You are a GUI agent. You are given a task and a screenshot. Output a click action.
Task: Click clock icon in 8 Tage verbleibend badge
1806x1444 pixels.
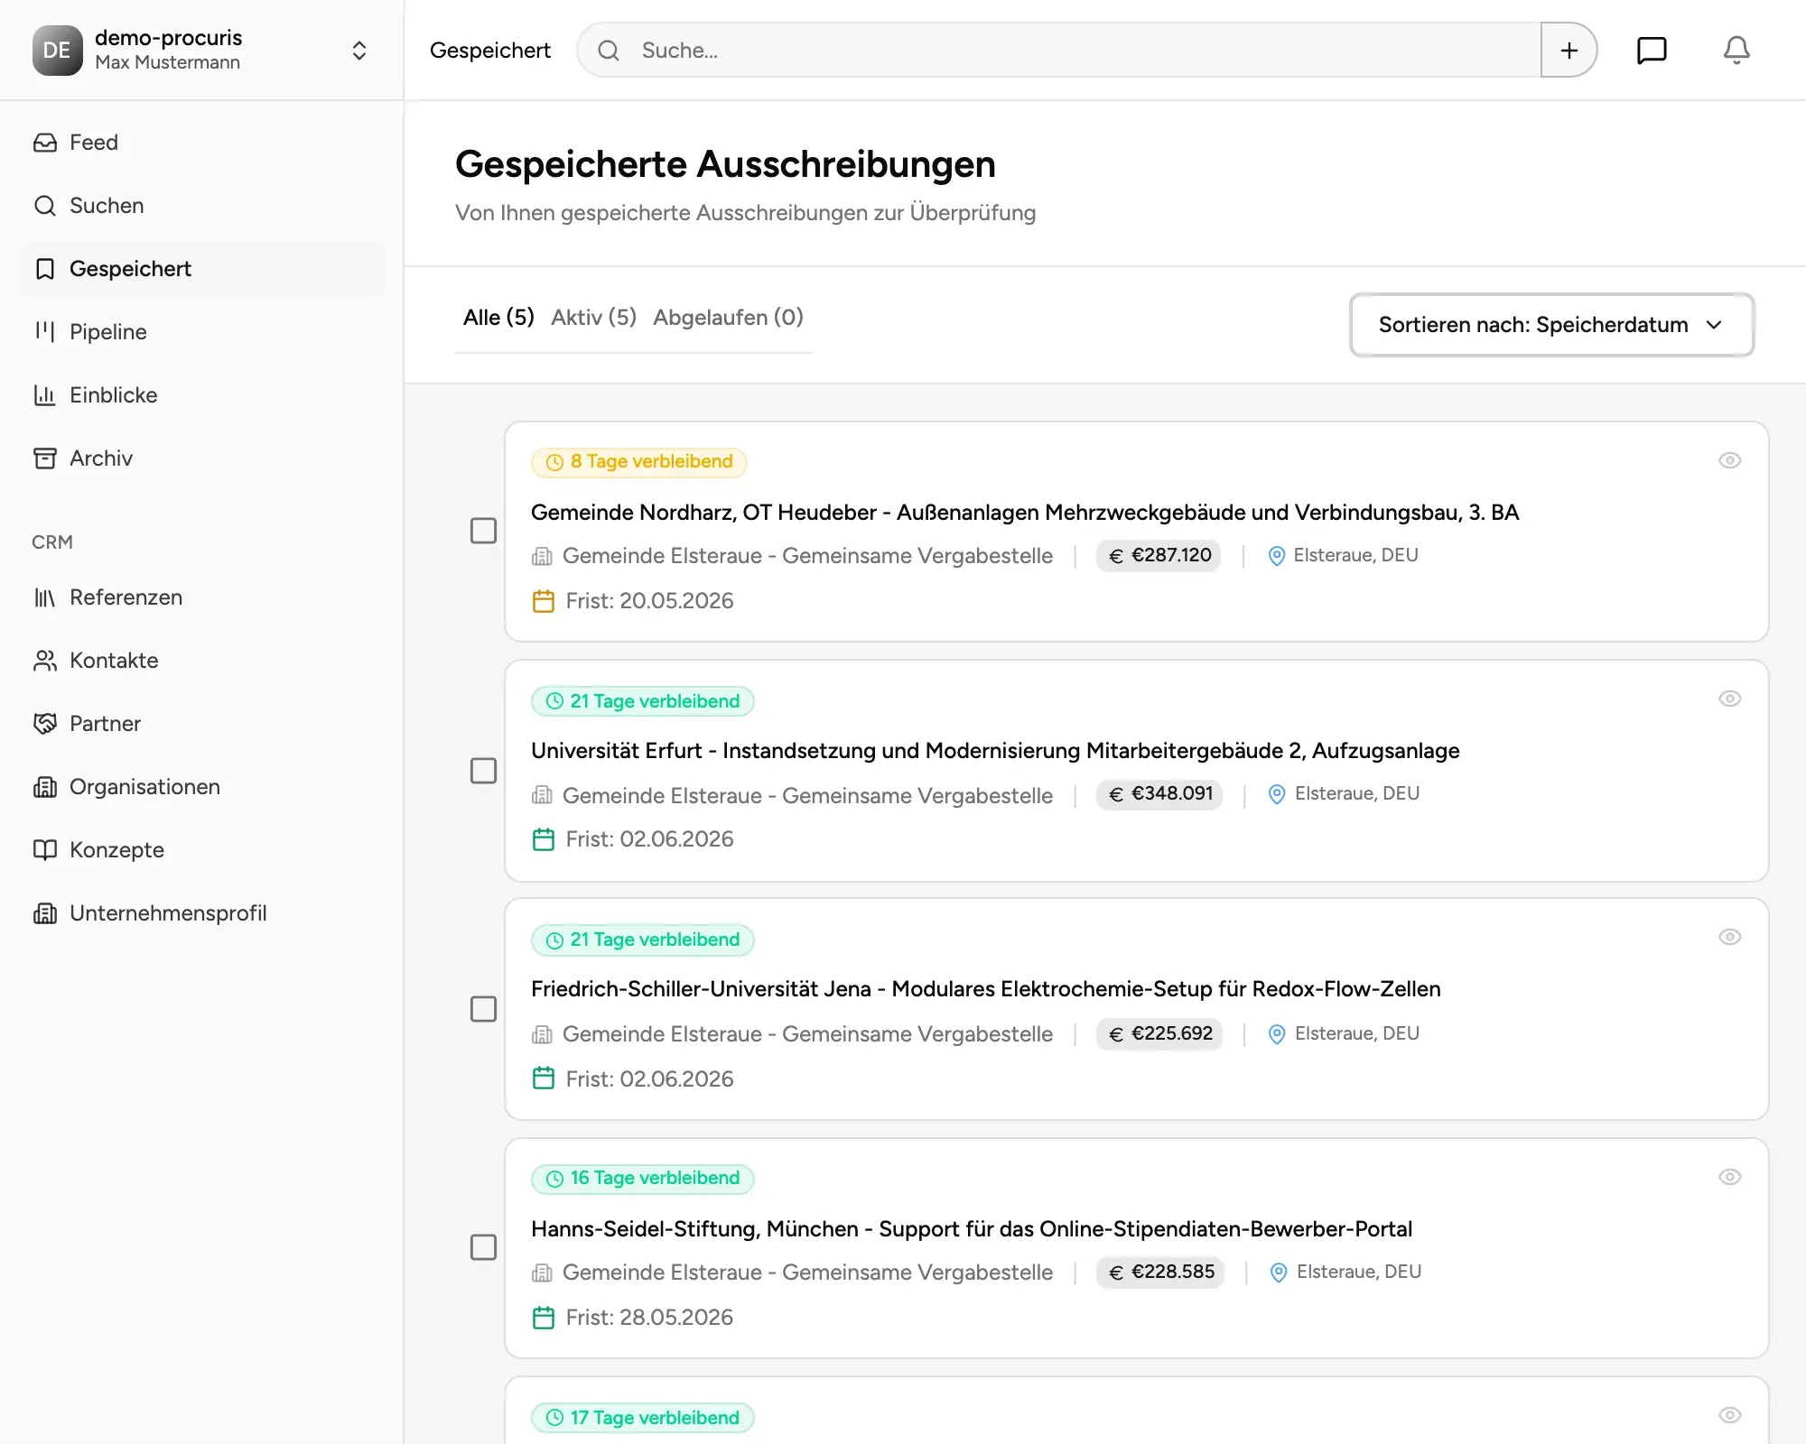pos(554,462)
